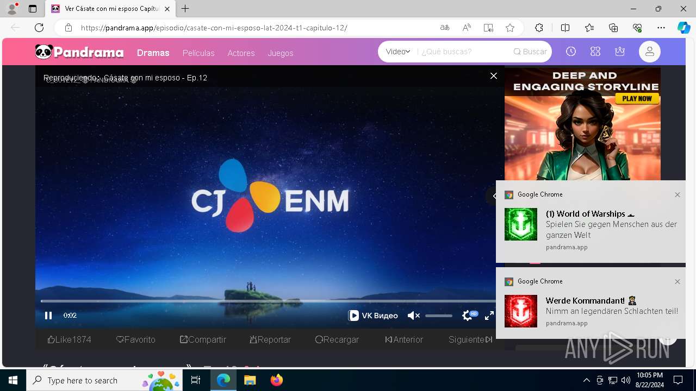Viewport: 696px width, 391px height.
Task: Open the Juegos menu
Action: click(x=281, y=53)
